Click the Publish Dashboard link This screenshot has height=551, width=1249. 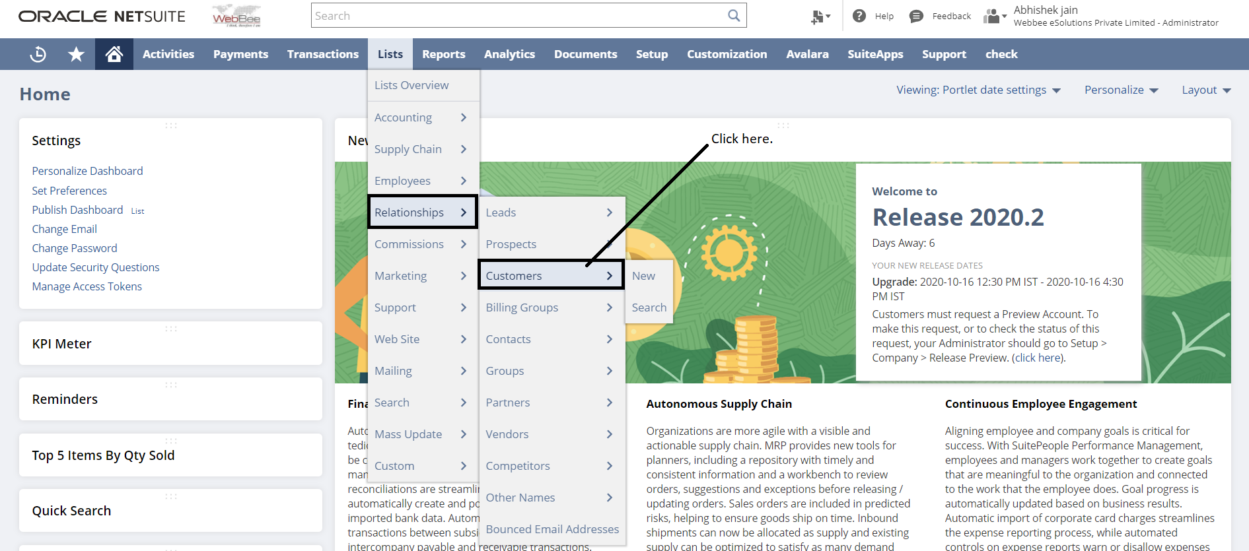coord(77,210)
